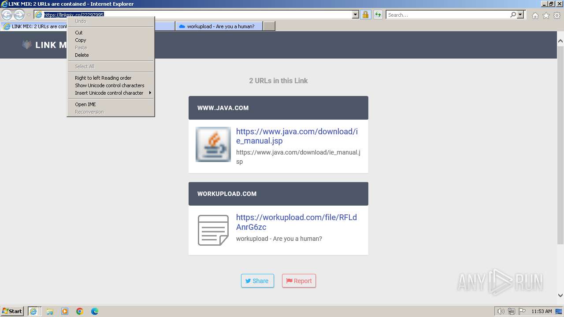The image size is (564, 317).
Task: Click the browser Forward arrow button
Action: point(19,15)
